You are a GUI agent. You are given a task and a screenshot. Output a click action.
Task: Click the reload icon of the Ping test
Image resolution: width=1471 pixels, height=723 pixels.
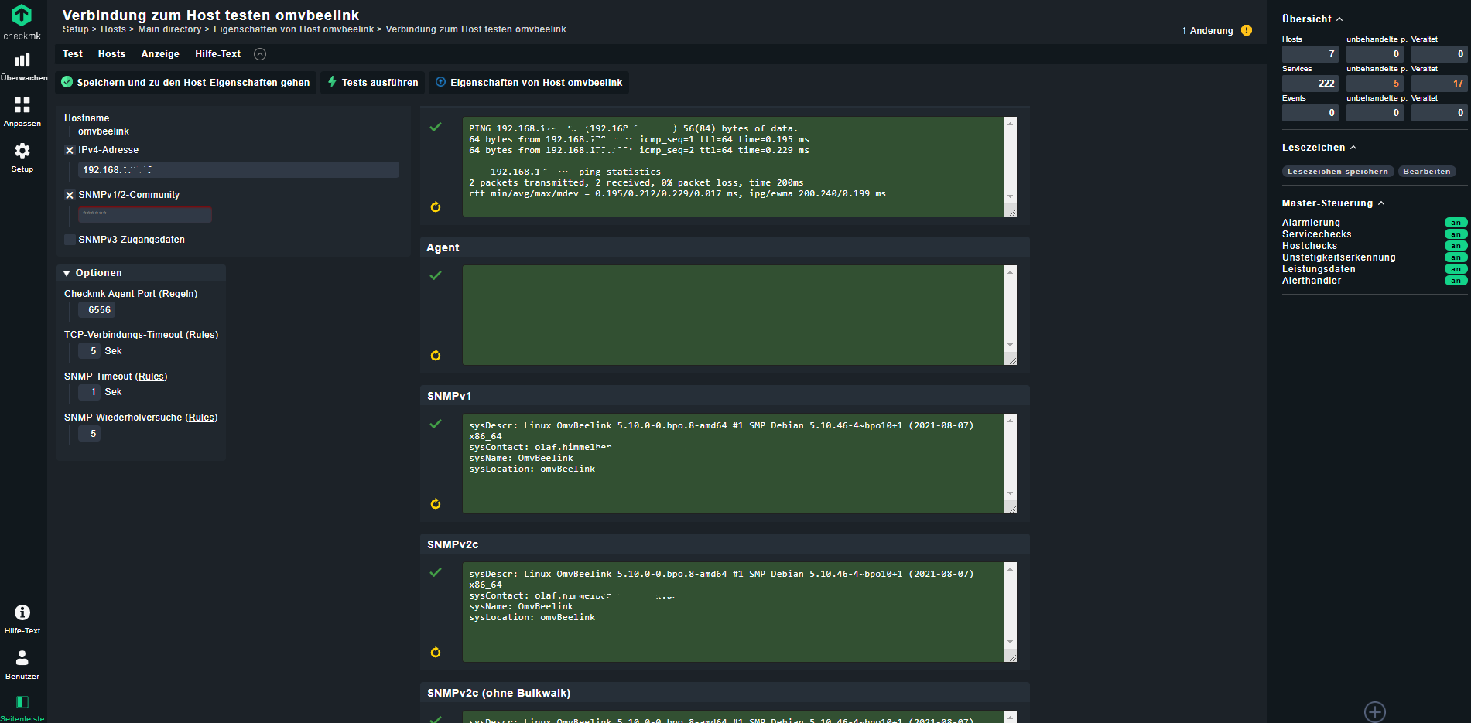point(436,206)
